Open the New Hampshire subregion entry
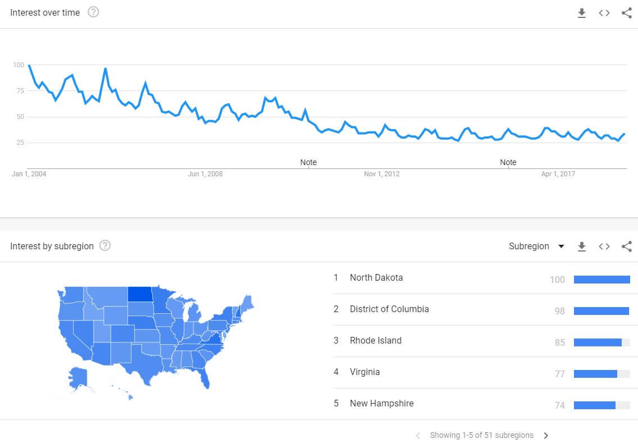Screen dimensions: 638x448 click(382, 404)
